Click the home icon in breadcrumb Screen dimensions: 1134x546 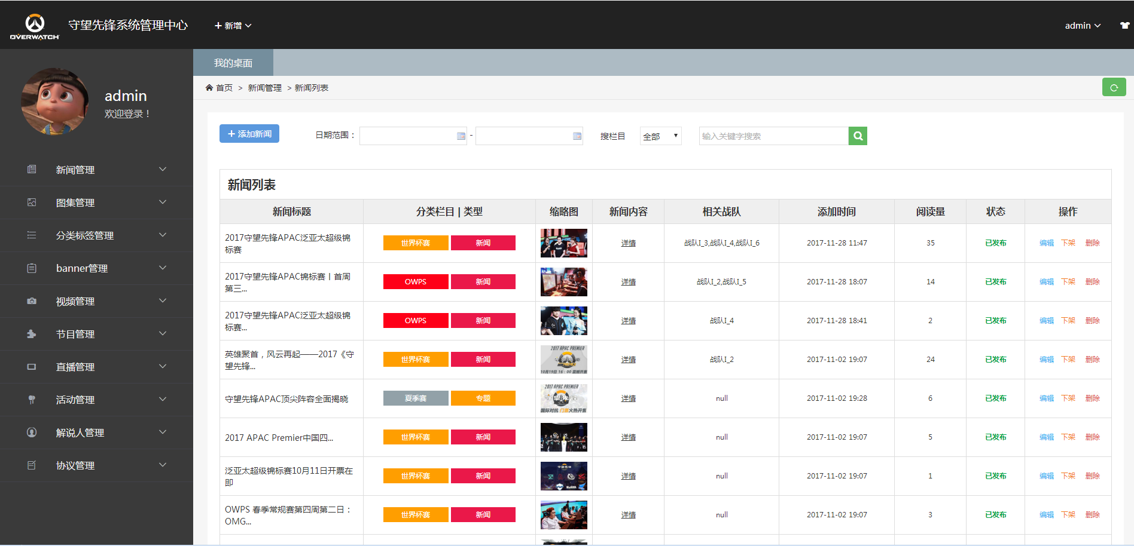pos(209,88)
